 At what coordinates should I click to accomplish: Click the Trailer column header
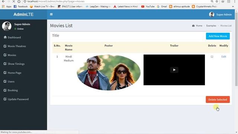(174, 45)
